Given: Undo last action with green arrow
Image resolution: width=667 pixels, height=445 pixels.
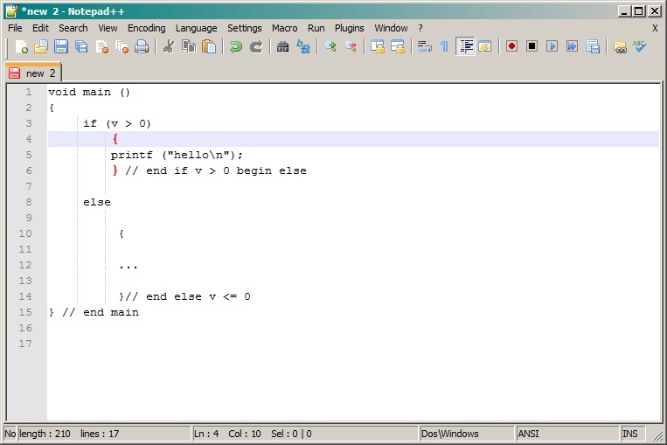Looking at the screenshot, I should click(236, 46).
